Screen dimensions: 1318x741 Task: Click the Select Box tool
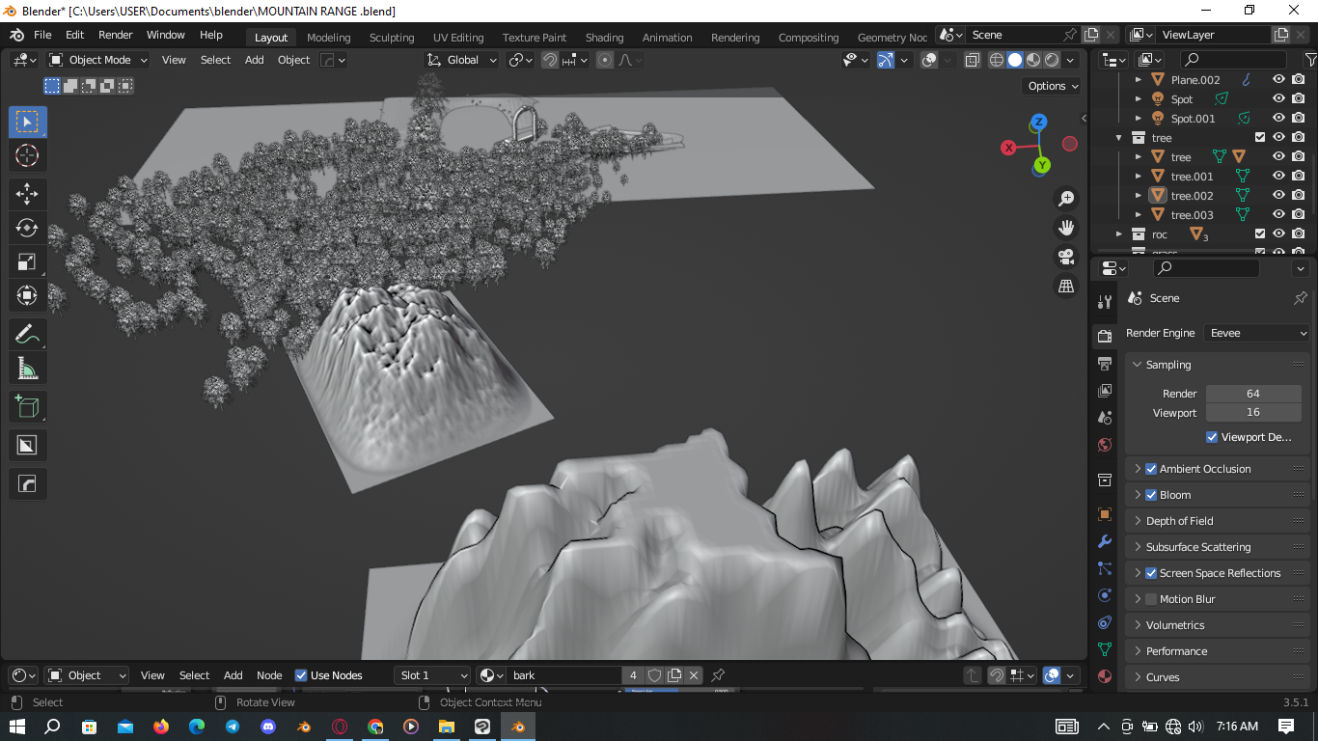27,122
